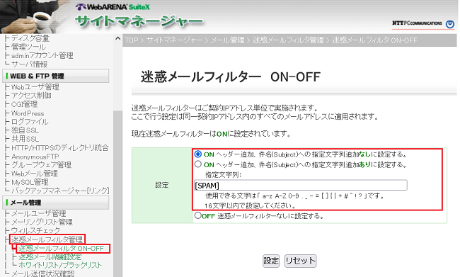This screenshot has width=460, height=277.
Task: Click the NTT PC Communications logo text
Action: tap(417, 23)
